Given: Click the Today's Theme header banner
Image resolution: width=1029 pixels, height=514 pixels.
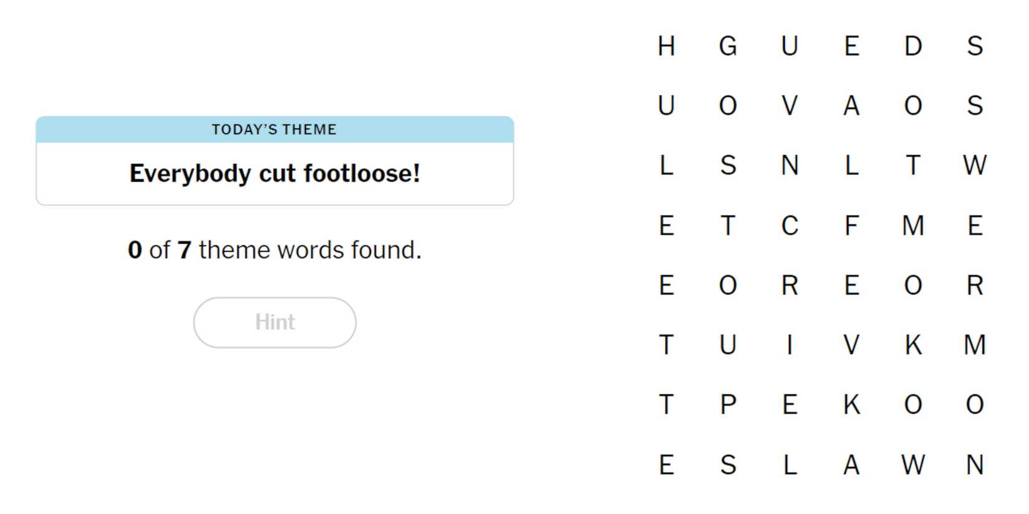Looking at the screenshot, I should click(274, 130).
